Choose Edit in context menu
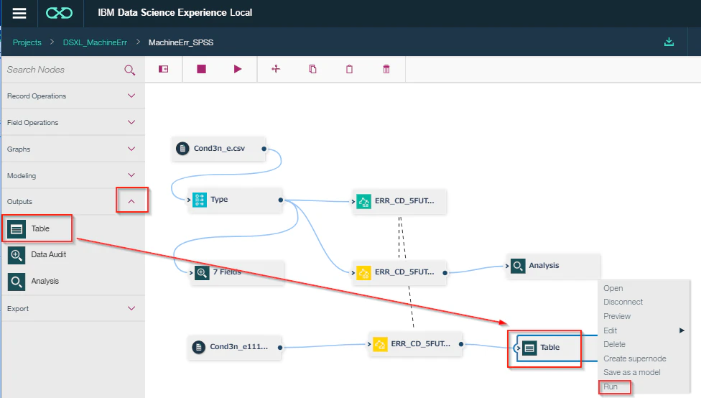This screenshot has width=701, height=398. (611, 330)
